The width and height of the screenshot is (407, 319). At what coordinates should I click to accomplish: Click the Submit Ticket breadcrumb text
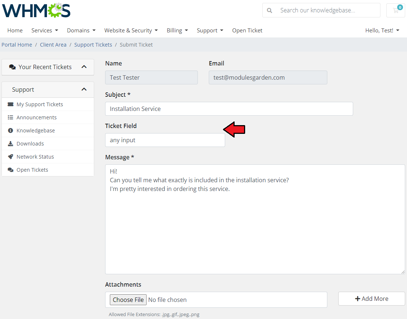(136, 45)
